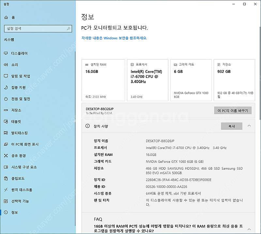Click the graphics card icon on card
Viewport: 261px width, 234px height.
(176, 64)
